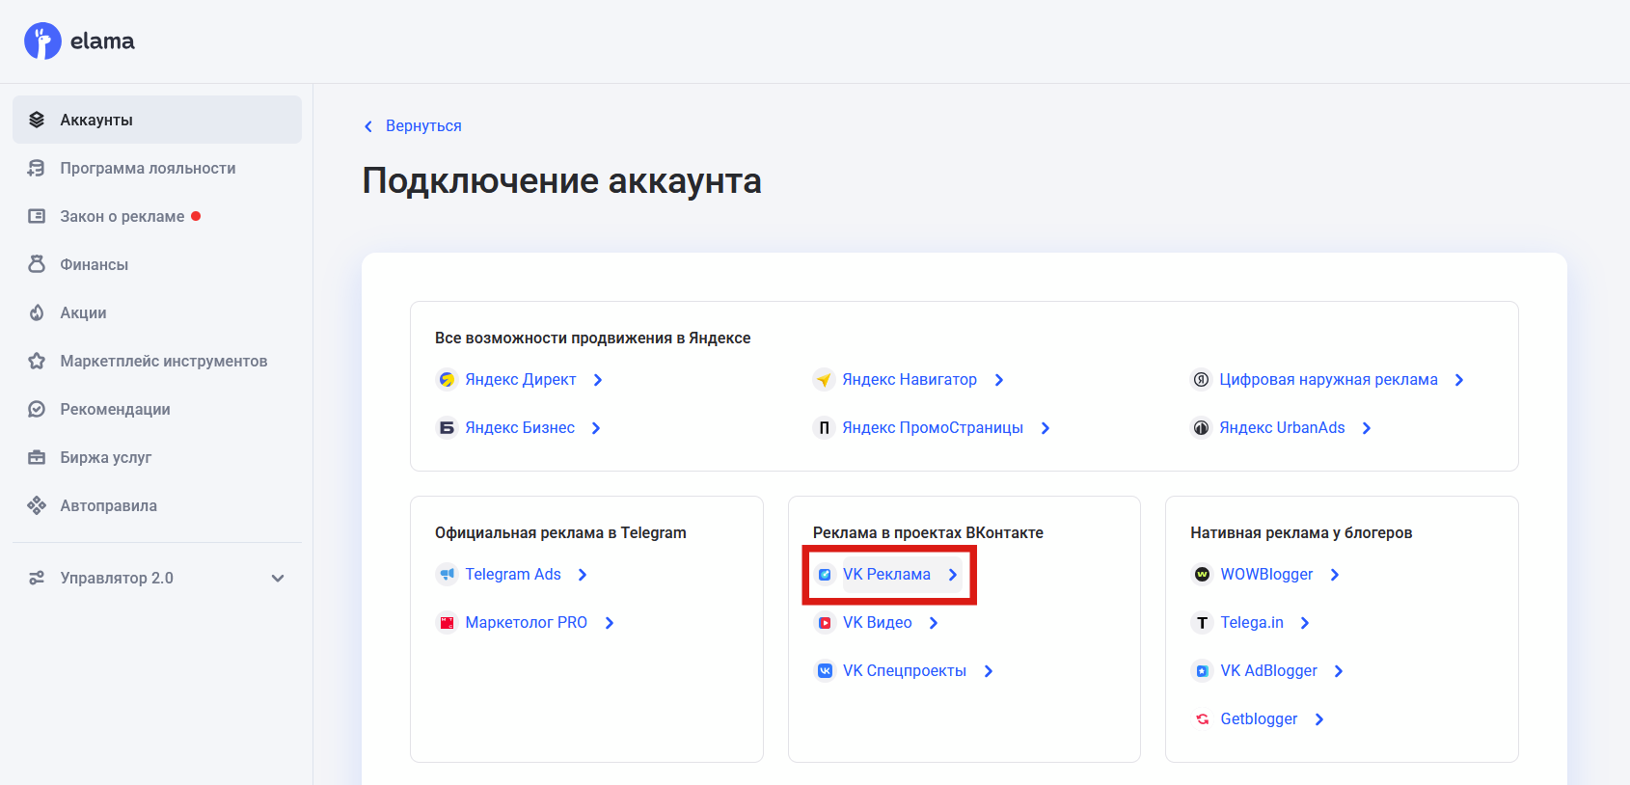The height and width of the screenshot is (785, 1630).
Task: Click chevron next to Telega.in
Action: (1305, 623)
